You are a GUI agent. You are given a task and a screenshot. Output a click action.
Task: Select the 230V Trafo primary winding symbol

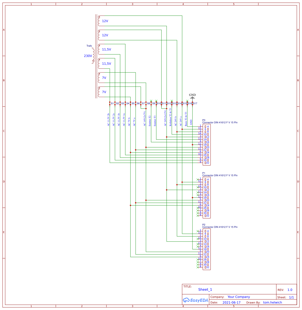(94, 56)
